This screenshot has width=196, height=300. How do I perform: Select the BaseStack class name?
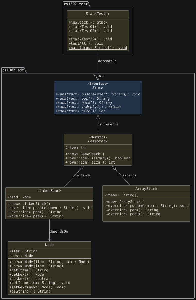[x=98, y=141]
